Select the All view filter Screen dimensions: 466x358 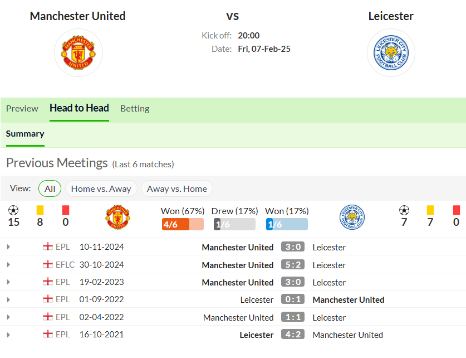tap(50, 188)
